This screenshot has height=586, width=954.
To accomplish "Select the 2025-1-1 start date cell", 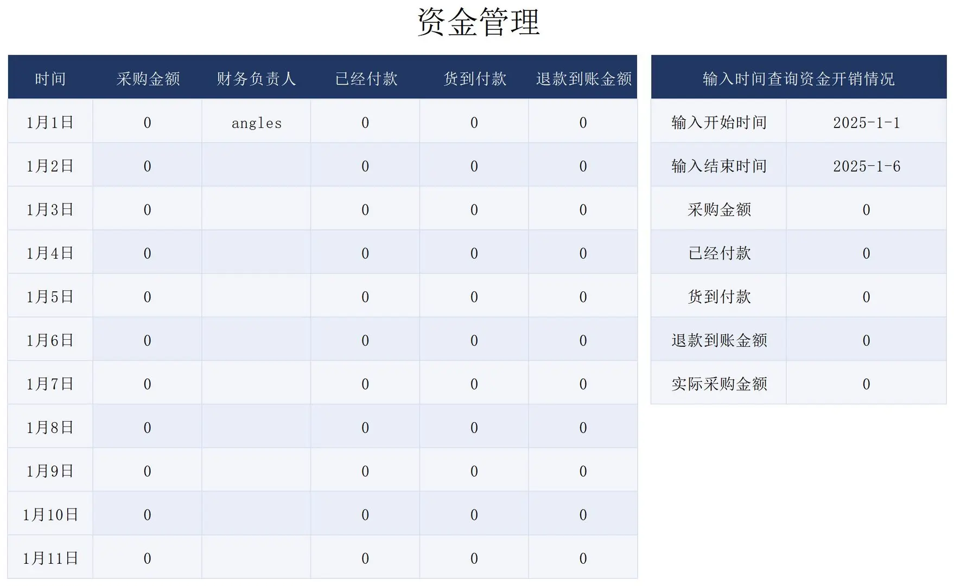I will (x=866, y=122).
